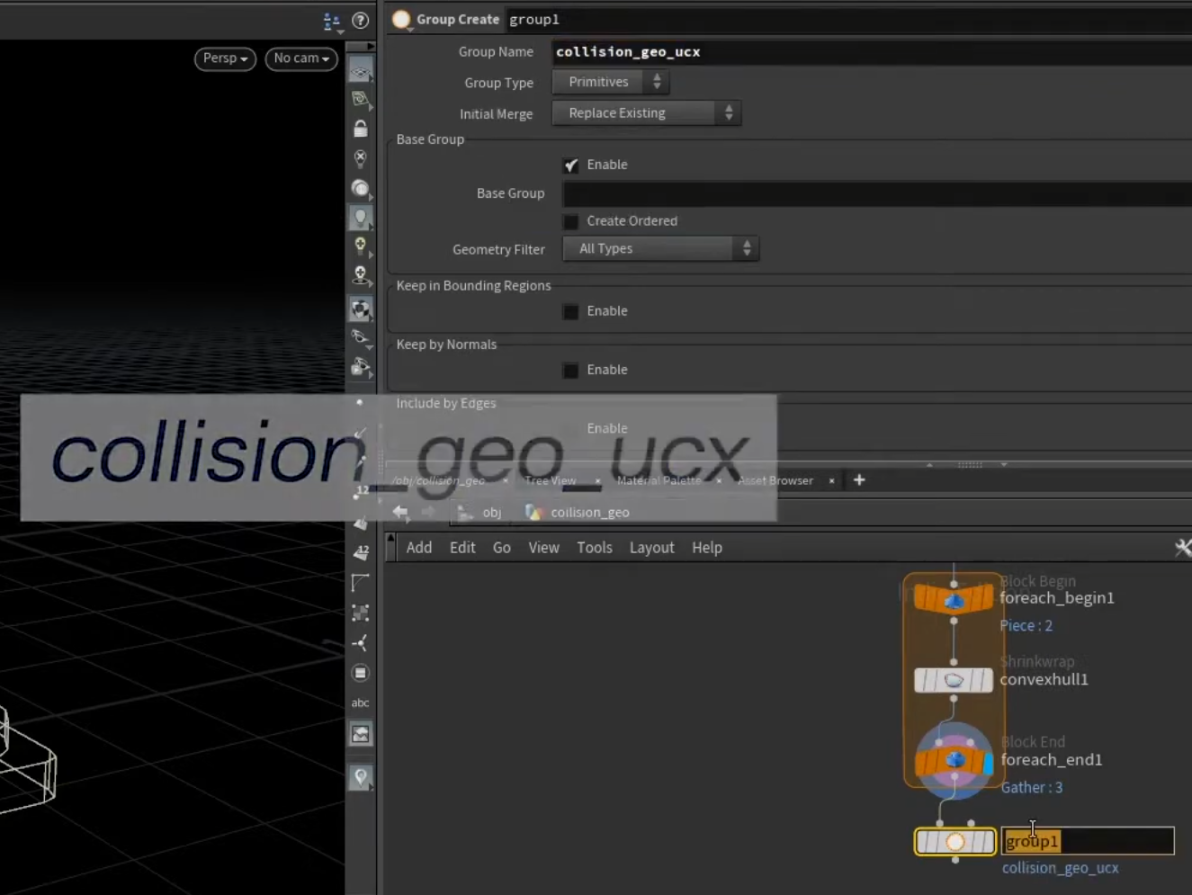The height and width of the screenshot is (895, 1192).
Task: Toggle the construction plane icon
Action: 360,100
